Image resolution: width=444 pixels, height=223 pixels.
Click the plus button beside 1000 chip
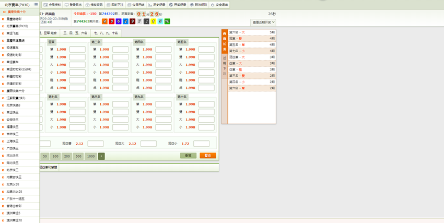[101, 156]
